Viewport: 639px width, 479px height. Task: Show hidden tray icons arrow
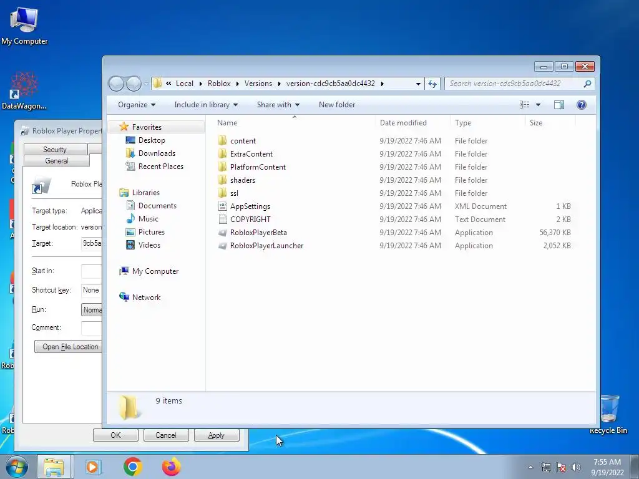point(530,467)
